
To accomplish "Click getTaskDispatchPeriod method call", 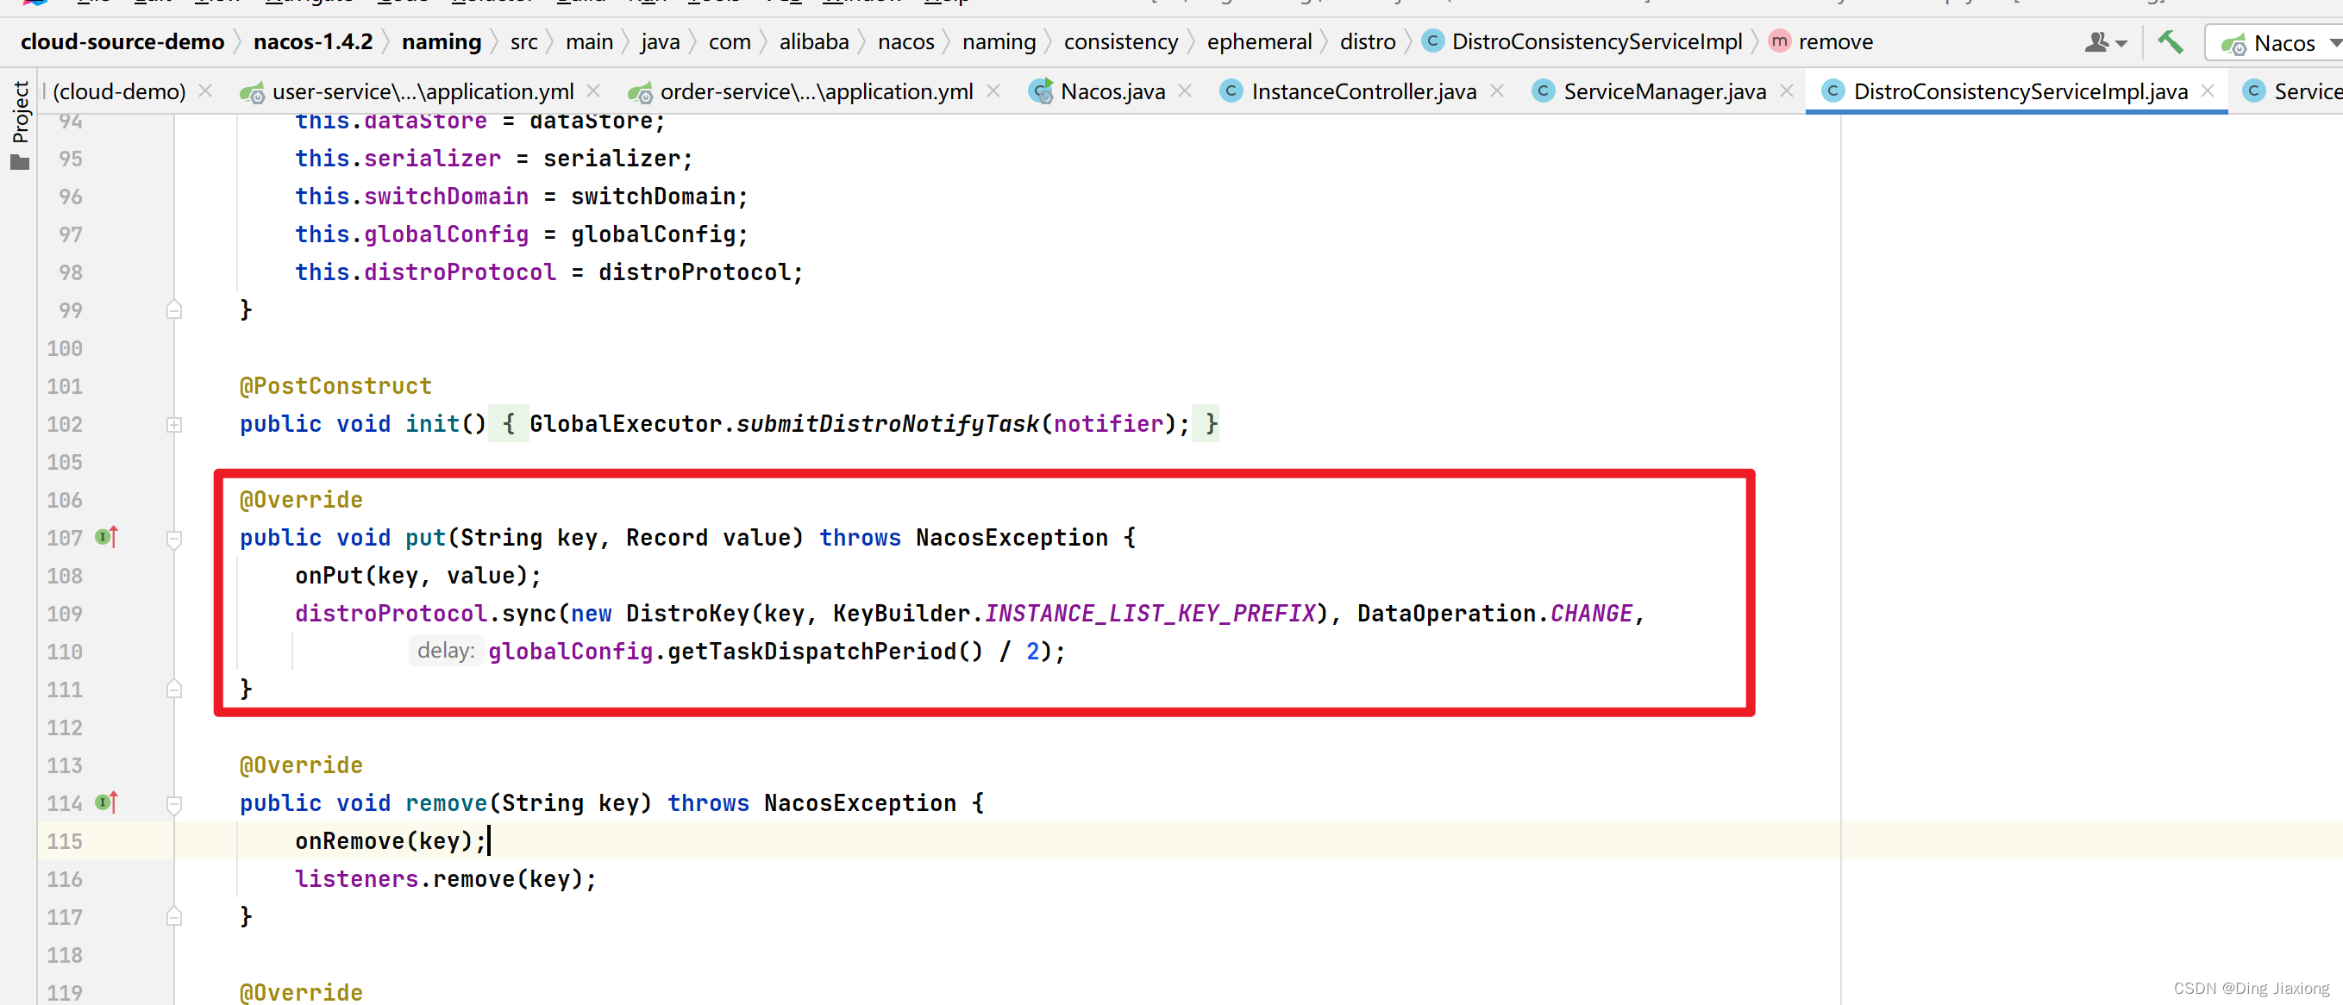I will [825, 652].
